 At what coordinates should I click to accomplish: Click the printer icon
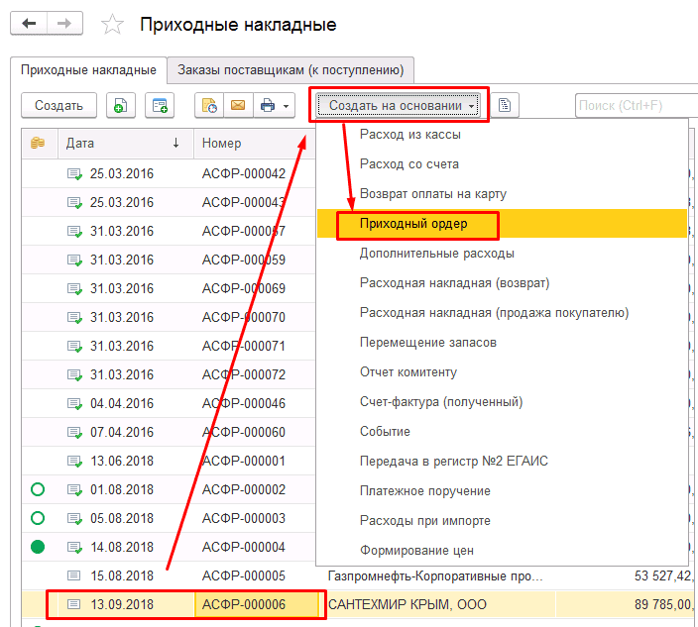(x=268, y=105)
